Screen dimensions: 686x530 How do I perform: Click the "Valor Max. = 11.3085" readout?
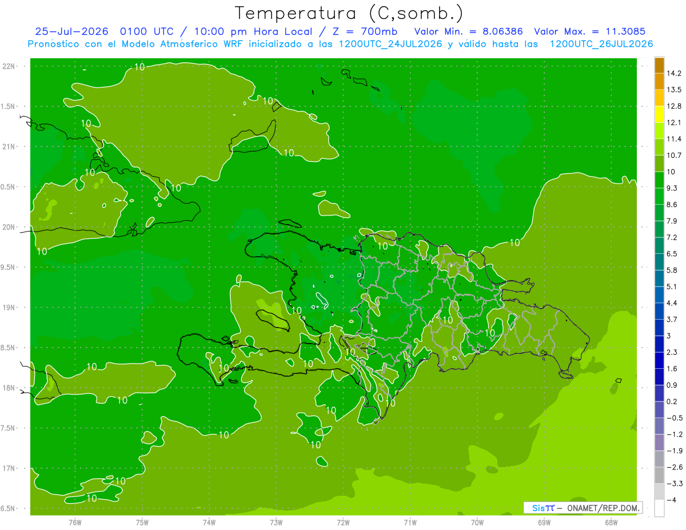coord(589,31)
